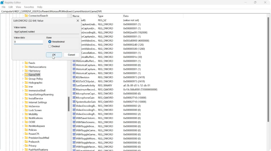Expand the Group Policy tree node
The height and width of the screenshot is (151, 271).
[23, 79]
